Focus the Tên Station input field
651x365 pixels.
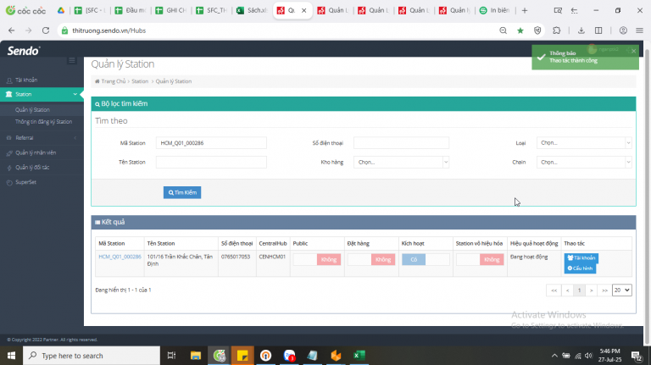(211, 163)
